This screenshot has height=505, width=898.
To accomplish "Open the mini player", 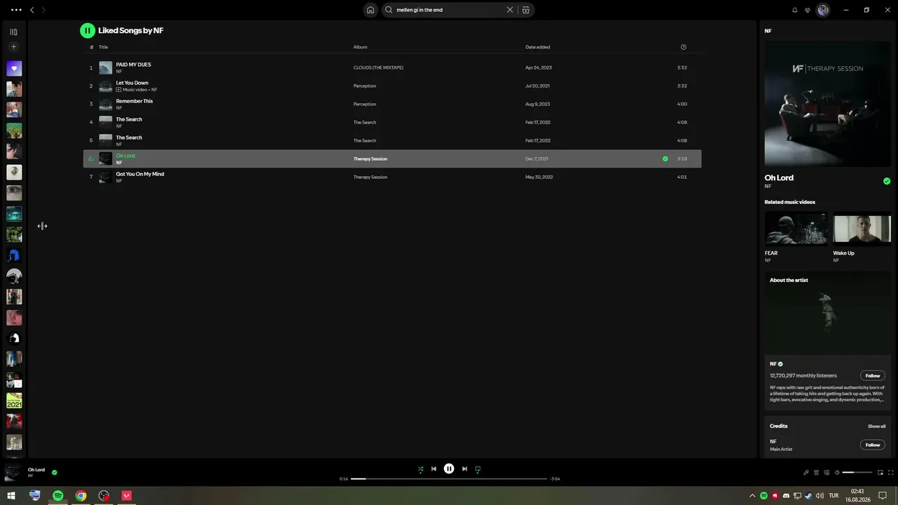I will pyautogui.click(x=880, y=473).
